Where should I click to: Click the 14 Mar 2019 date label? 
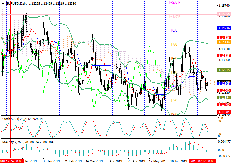pyautogui.click(x=93, y=161)
